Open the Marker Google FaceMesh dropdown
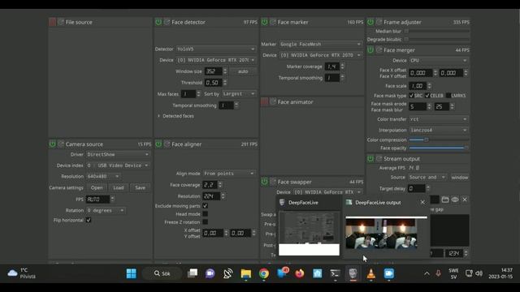This screenshot has height=292, width=520. pyautogui.click(x=321, y=44)
